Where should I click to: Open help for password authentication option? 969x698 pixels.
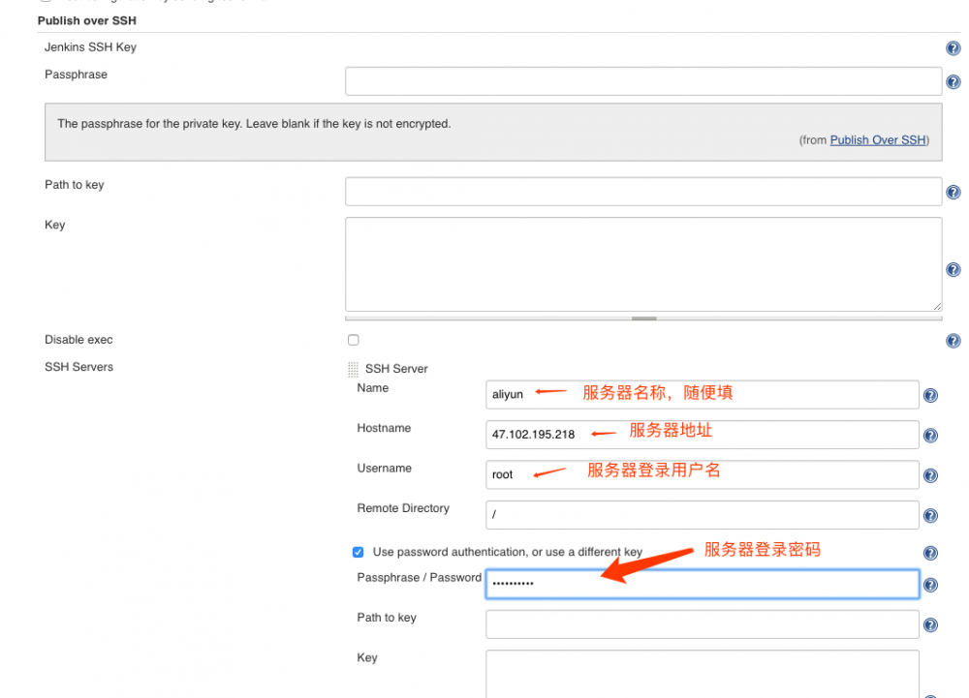click(x=930, y=552)
